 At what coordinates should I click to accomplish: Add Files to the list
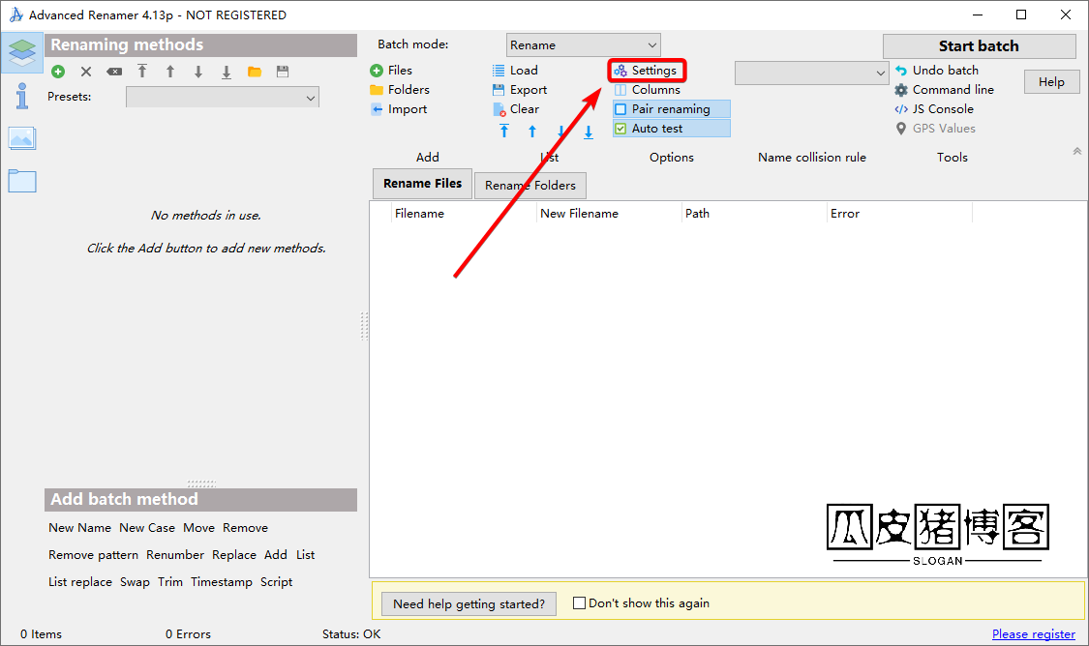[x=392, y=70]
